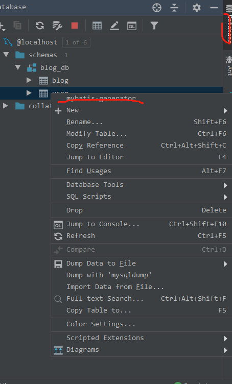The height and width of the screenshot is (384, 232).
Task: Click the Refresh toolbar icon
Action: [40, 26]
